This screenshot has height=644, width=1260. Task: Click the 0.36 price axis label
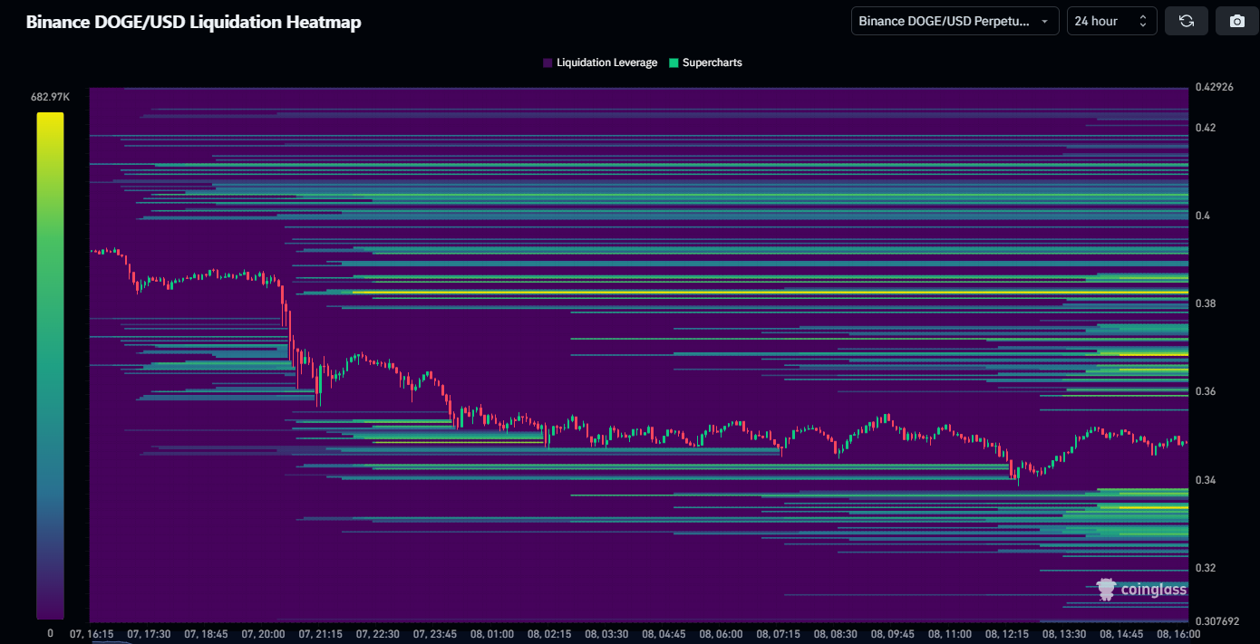[x=1205, y=391]
